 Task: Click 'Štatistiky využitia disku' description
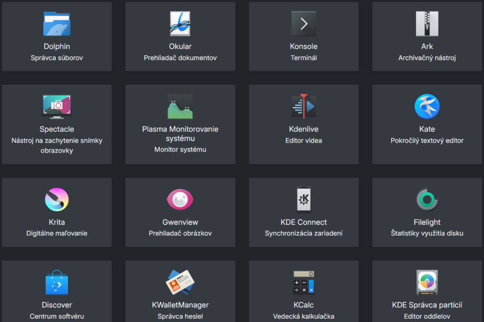427,233
